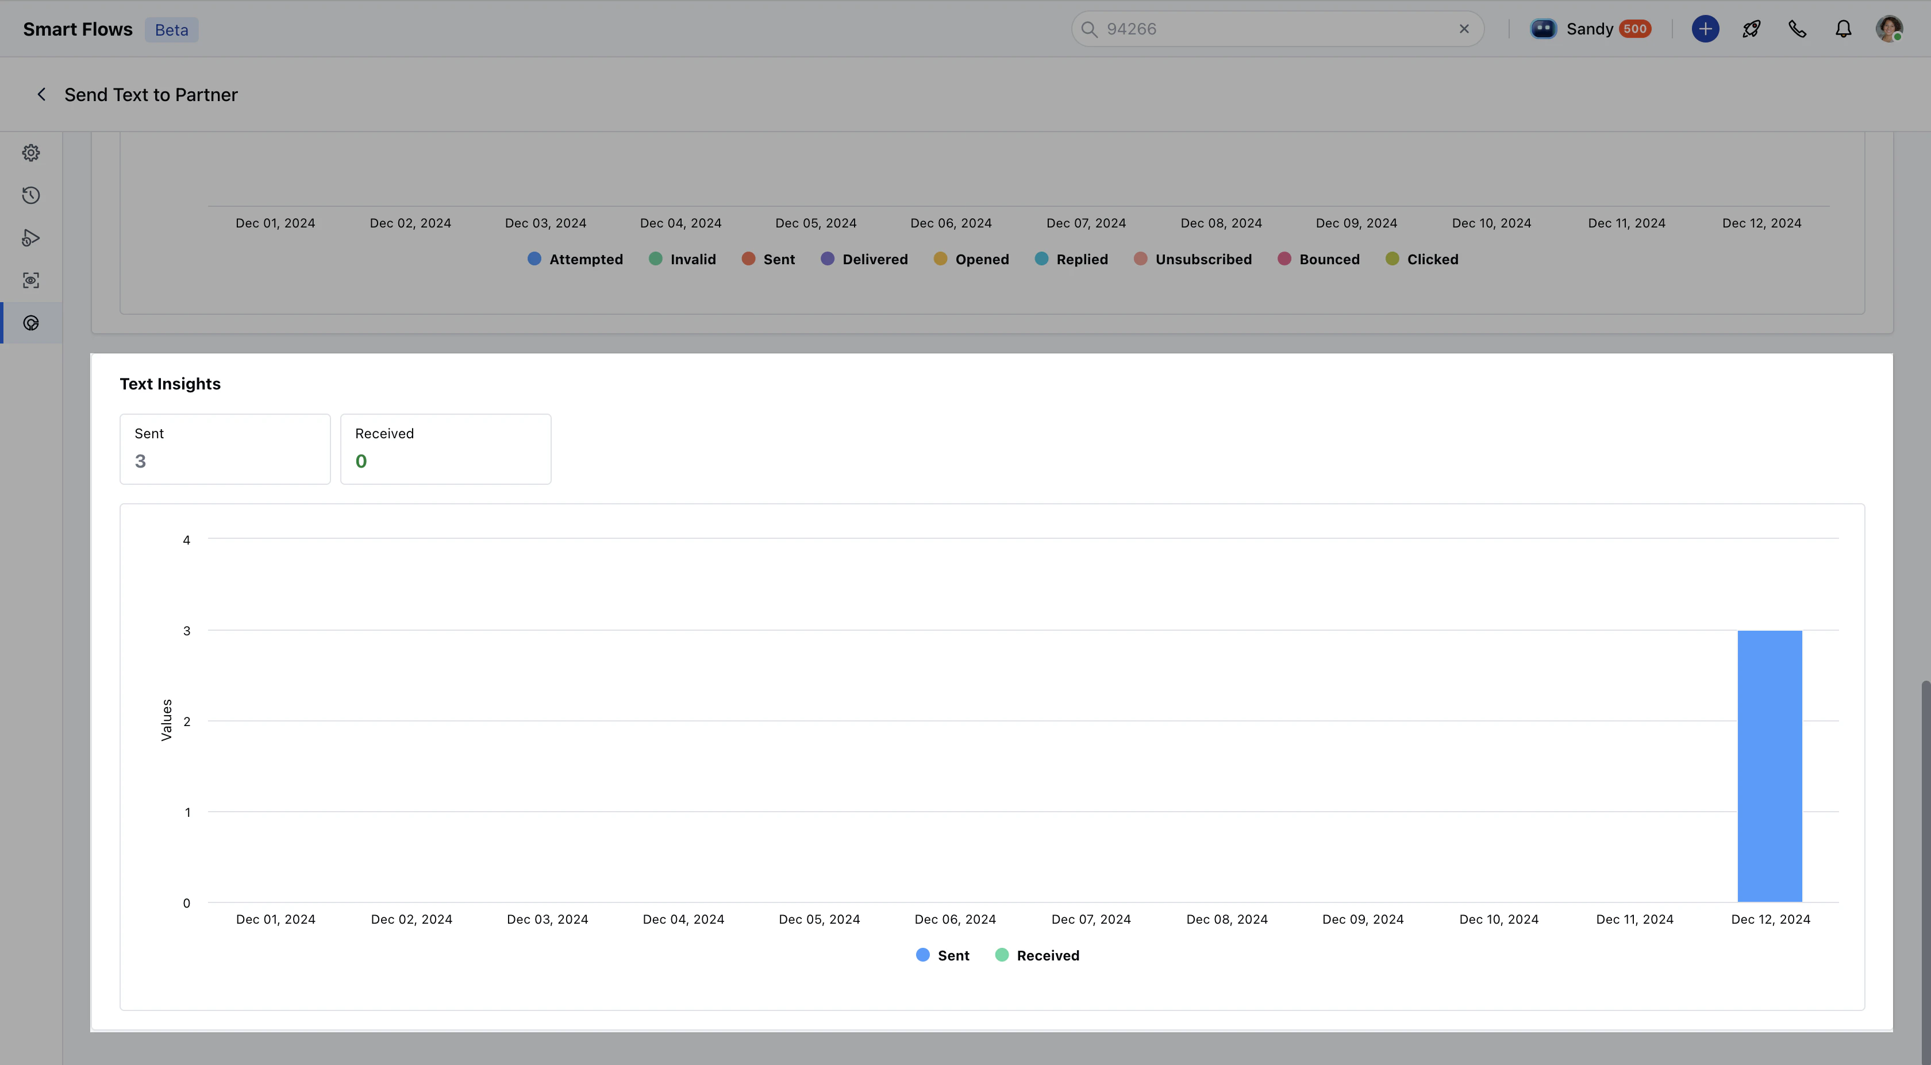The height and width of the screenshot is (1065, 1931).
Task: Open the Settings gear in the sidebar
Action: coord(30,152)
